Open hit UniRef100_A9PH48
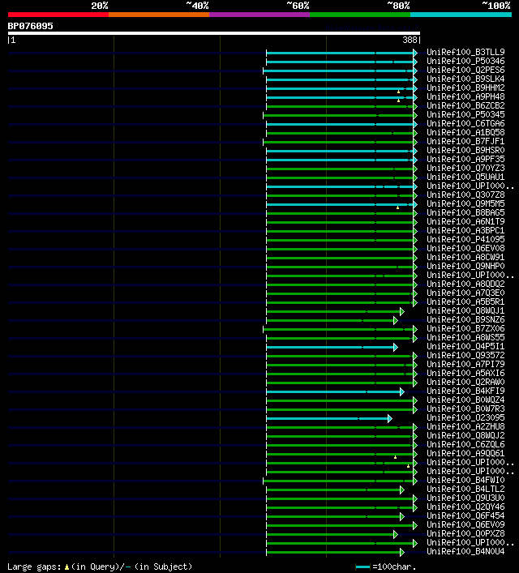 [x=465, y=96]
